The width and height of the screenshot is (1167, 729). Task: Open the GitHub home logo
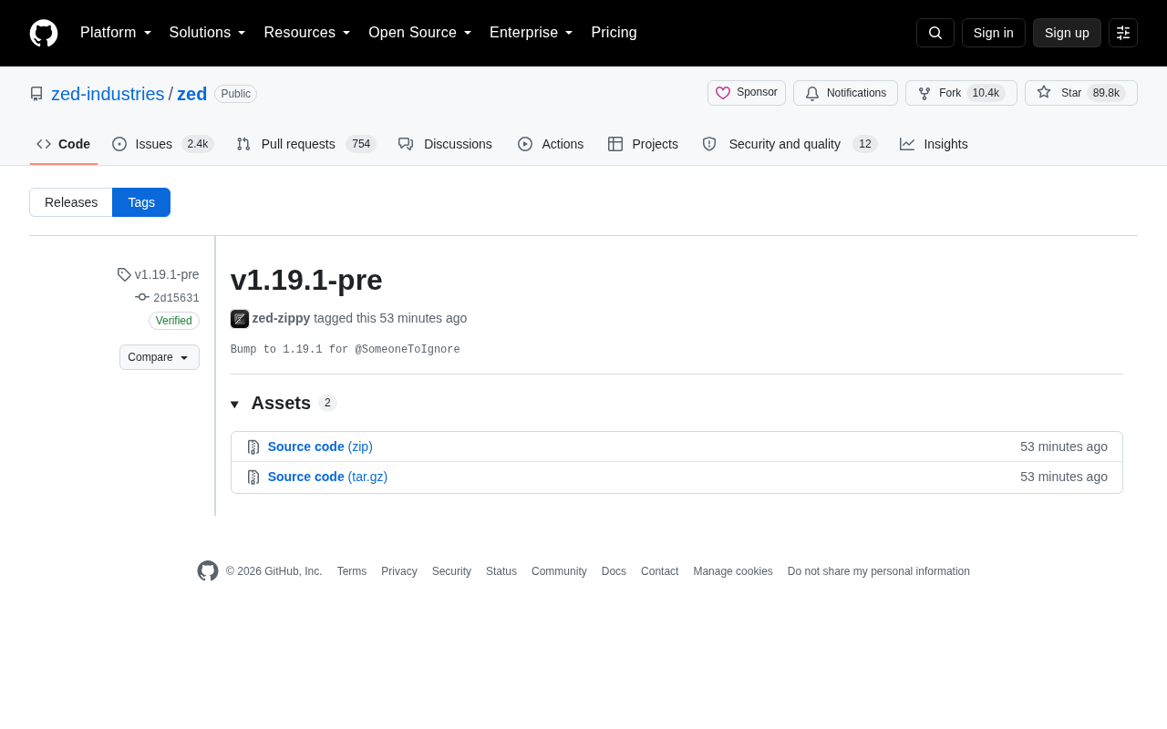pyautogui.click(x=44, y=33)
